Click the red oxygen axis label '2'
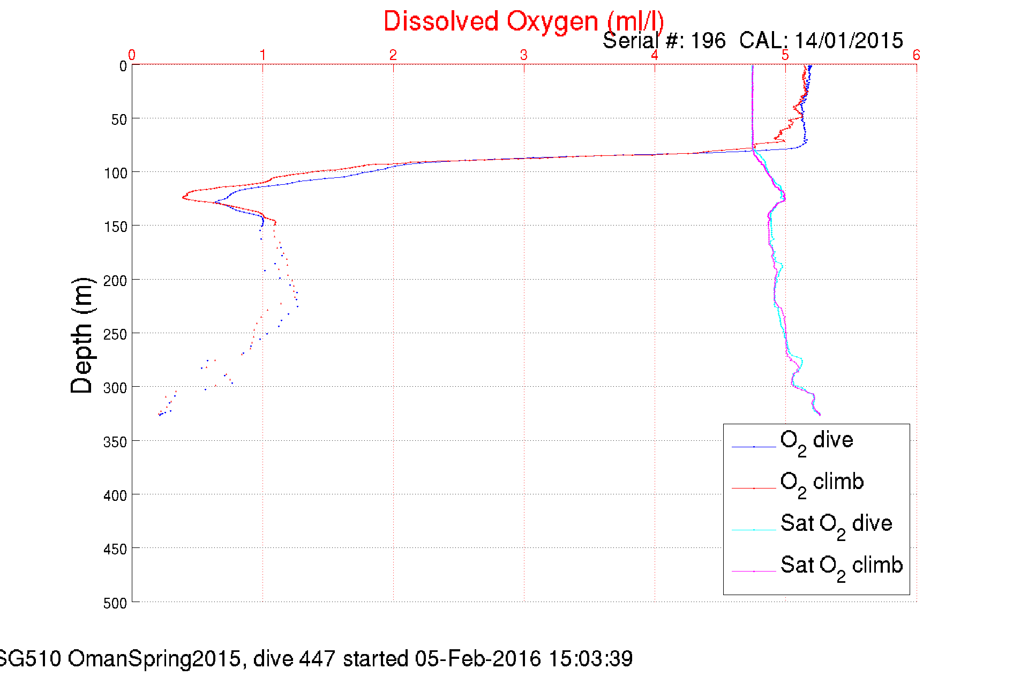1013x676 pixels. [393, 55]
